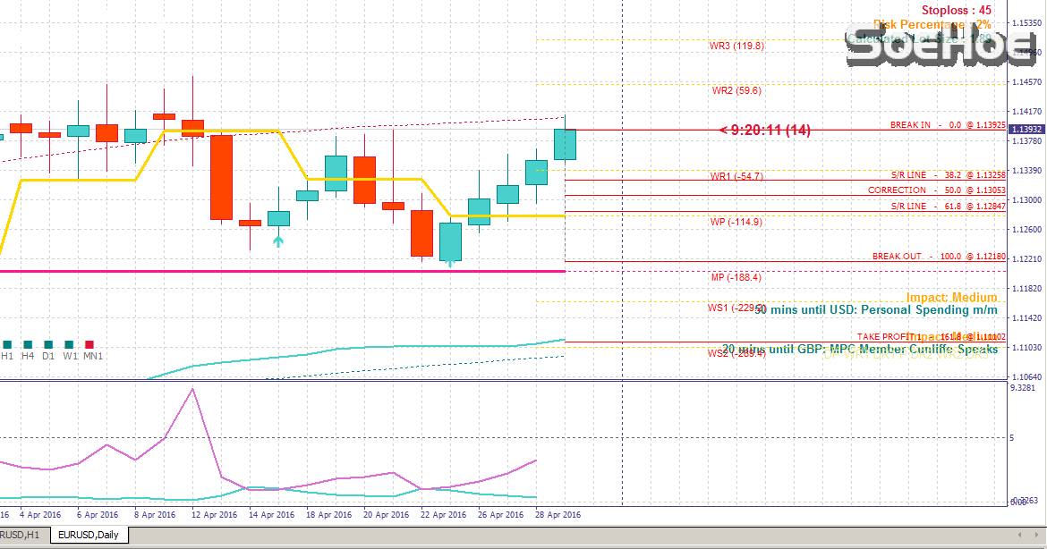Image resolution: width=1047 pixels, height=549 pixels.
Task: Select the cyan up arrow near 14 Apr
Action: (x=278, y=240)
